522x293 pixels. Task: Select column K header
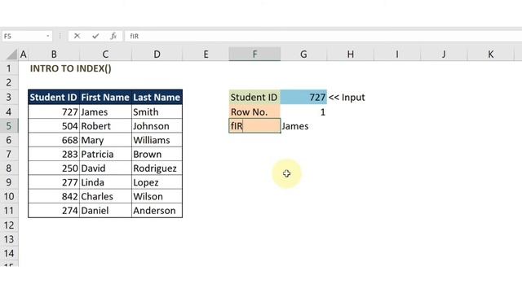pos(491,55)
